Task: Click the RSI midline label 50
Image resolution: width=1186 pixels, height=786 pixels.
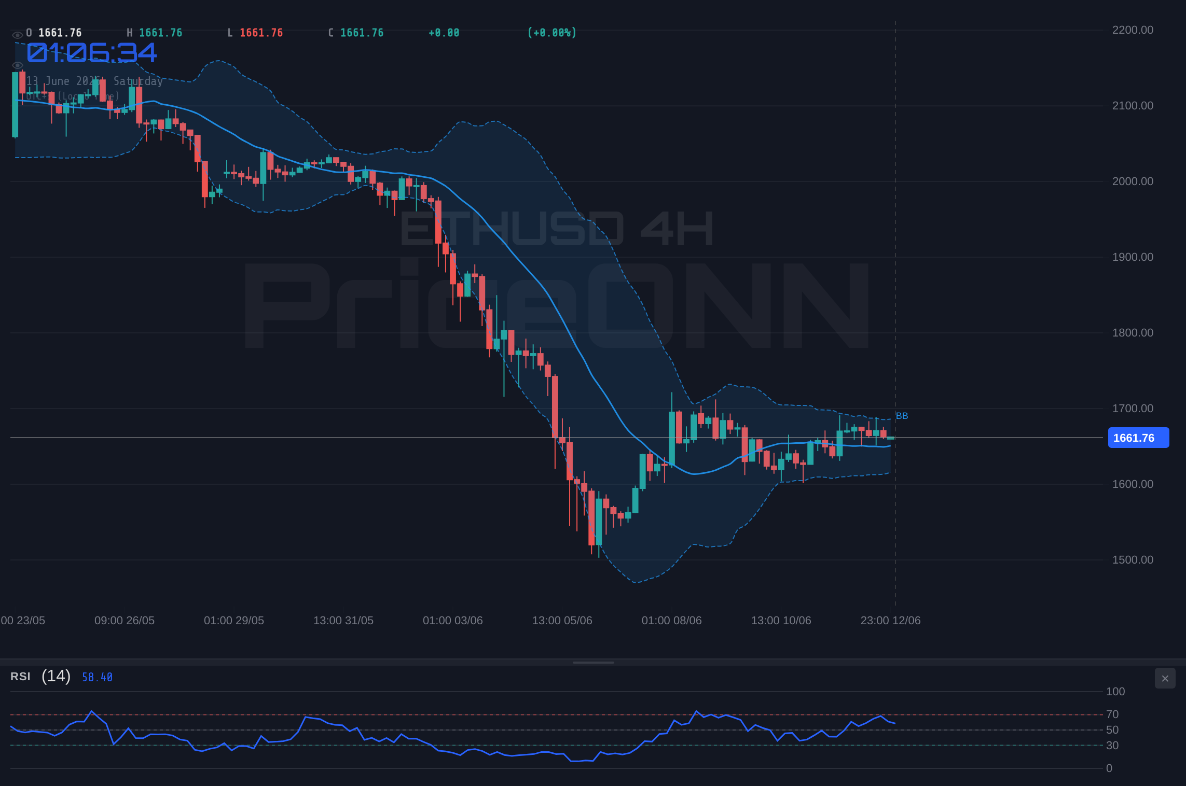Action: point(1112,730)
